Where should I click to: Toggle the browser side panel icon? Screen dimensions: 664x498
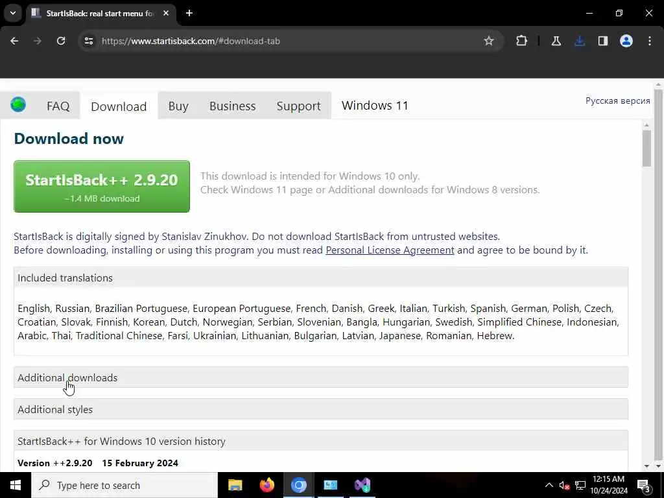(603, 41)
